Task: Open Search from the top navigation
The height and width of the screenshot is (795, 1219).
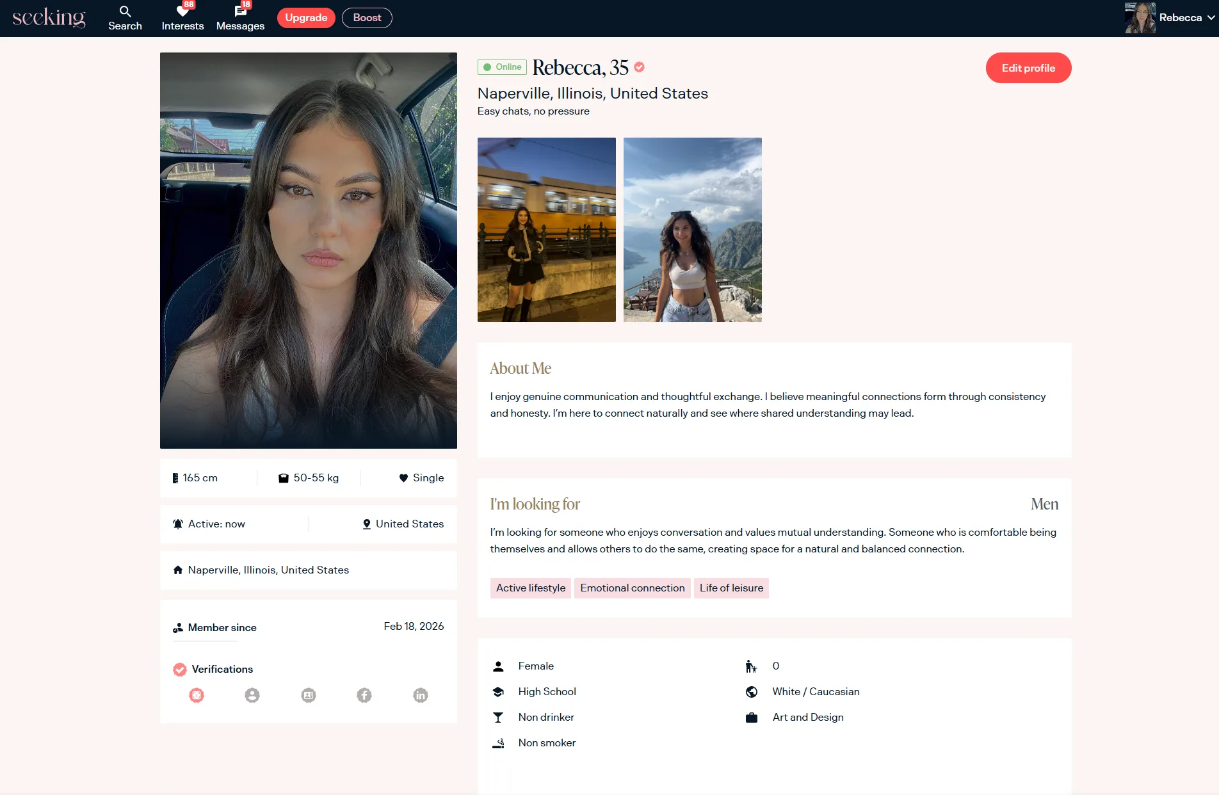Action: (x=125, y=18)
